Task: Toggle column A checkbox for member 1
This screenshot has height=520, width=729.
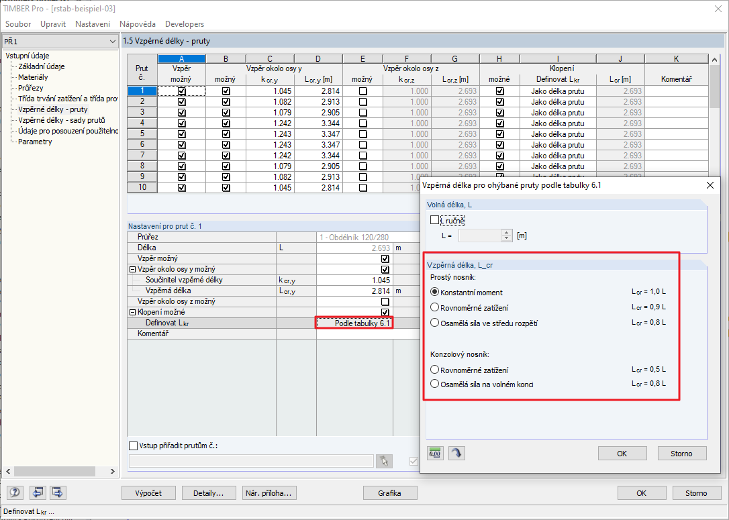Action: 182,91
